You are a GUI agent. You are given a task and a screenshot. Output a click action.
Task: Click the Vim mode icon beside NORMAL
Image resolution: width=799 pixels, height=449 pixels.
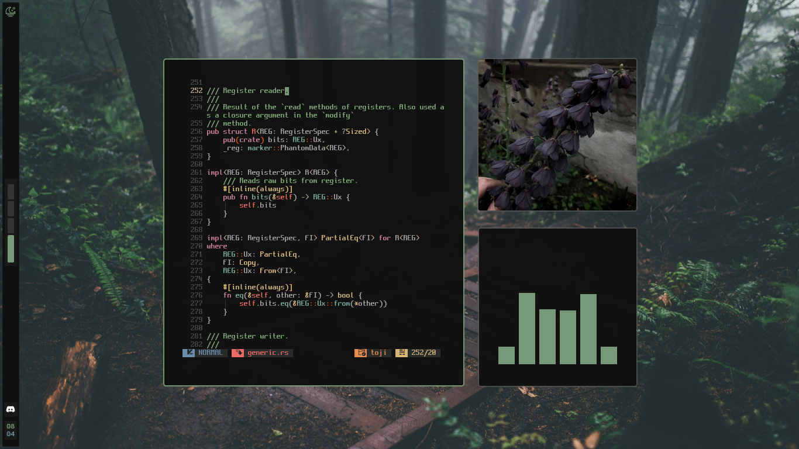click(189, 353)
